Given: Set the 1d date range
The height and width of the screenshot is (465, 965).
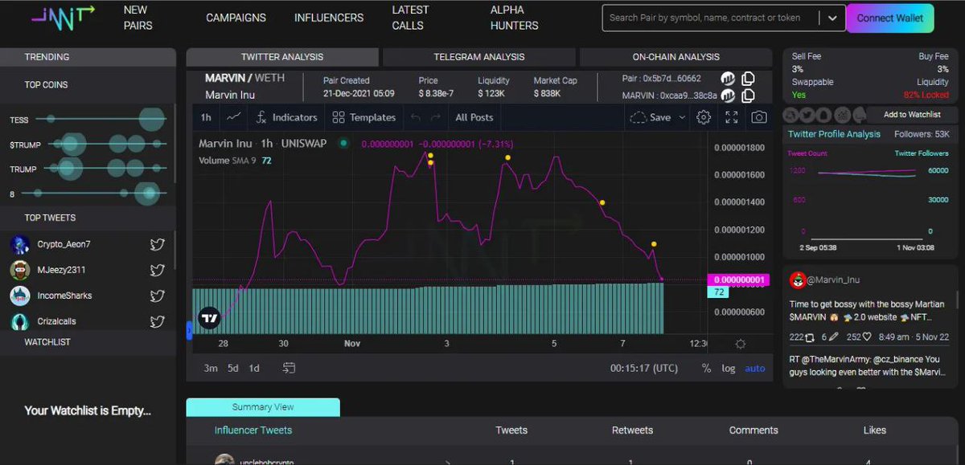Looking at the screenshot, I should [x=254, y=369].
